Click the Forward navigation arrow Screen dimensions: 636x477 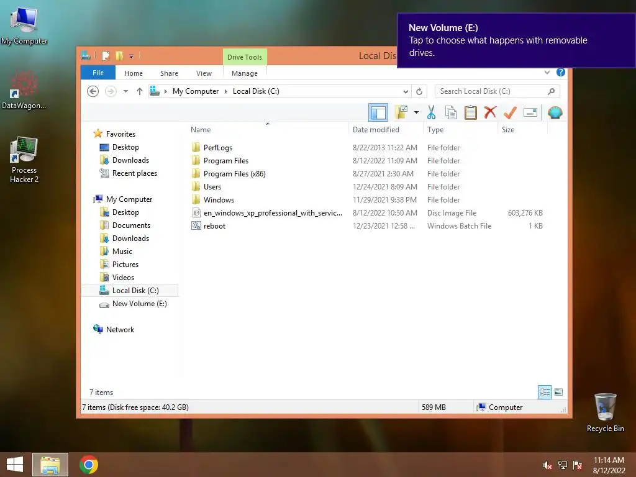coord(111,91)
